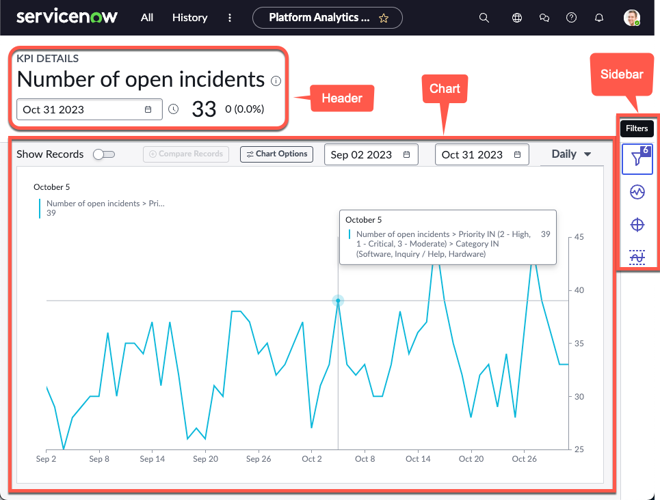The width and height of the screenshot is (660, 500).
Task: Click the info icon beside KPI title
Action: 276,81
